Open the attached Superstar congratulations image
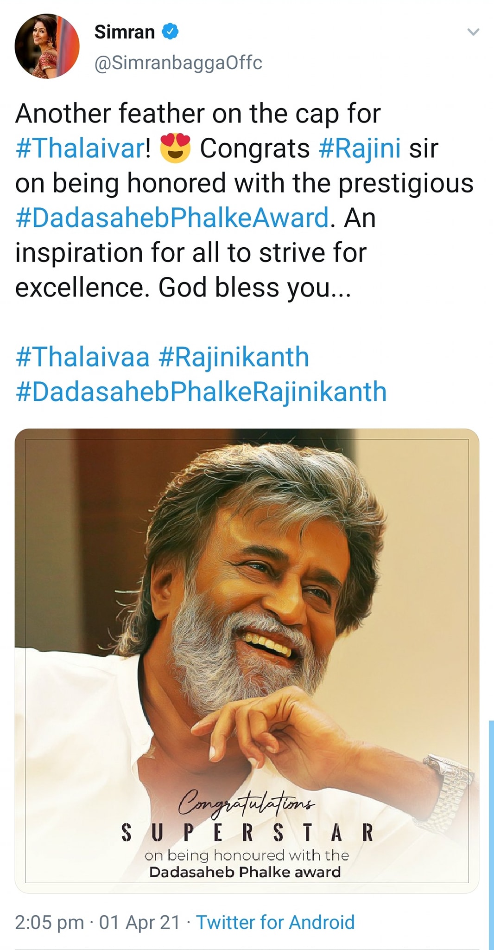The width and height of the screenshot is (494, 950). coord(247,661)
